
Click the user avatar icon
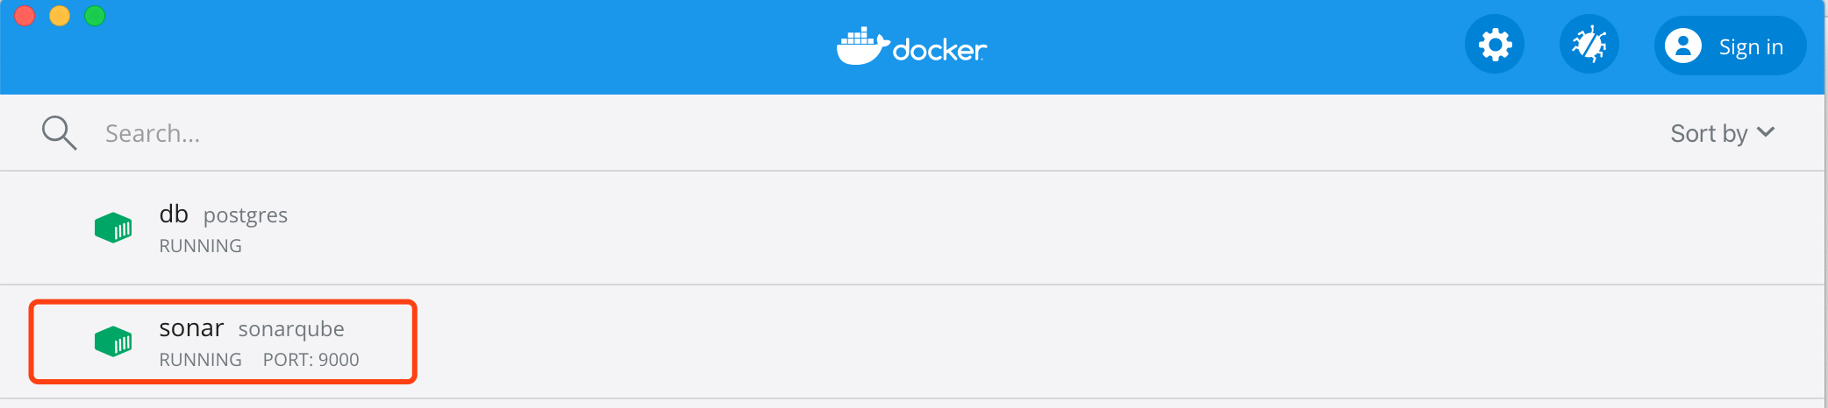(x=1682, y=46)
